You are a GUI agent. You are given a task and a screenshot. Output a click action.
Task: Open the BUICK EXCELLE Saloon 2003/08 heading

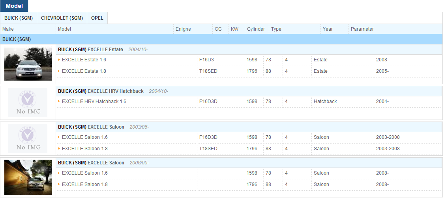(91, 127)
